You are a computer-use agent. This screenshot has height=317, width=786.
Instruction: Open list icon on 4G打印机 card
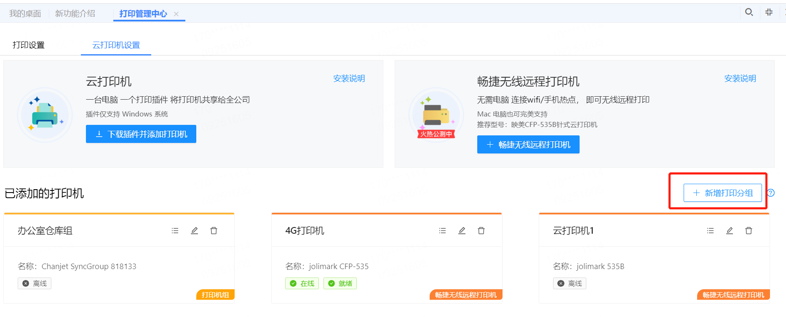442,231
